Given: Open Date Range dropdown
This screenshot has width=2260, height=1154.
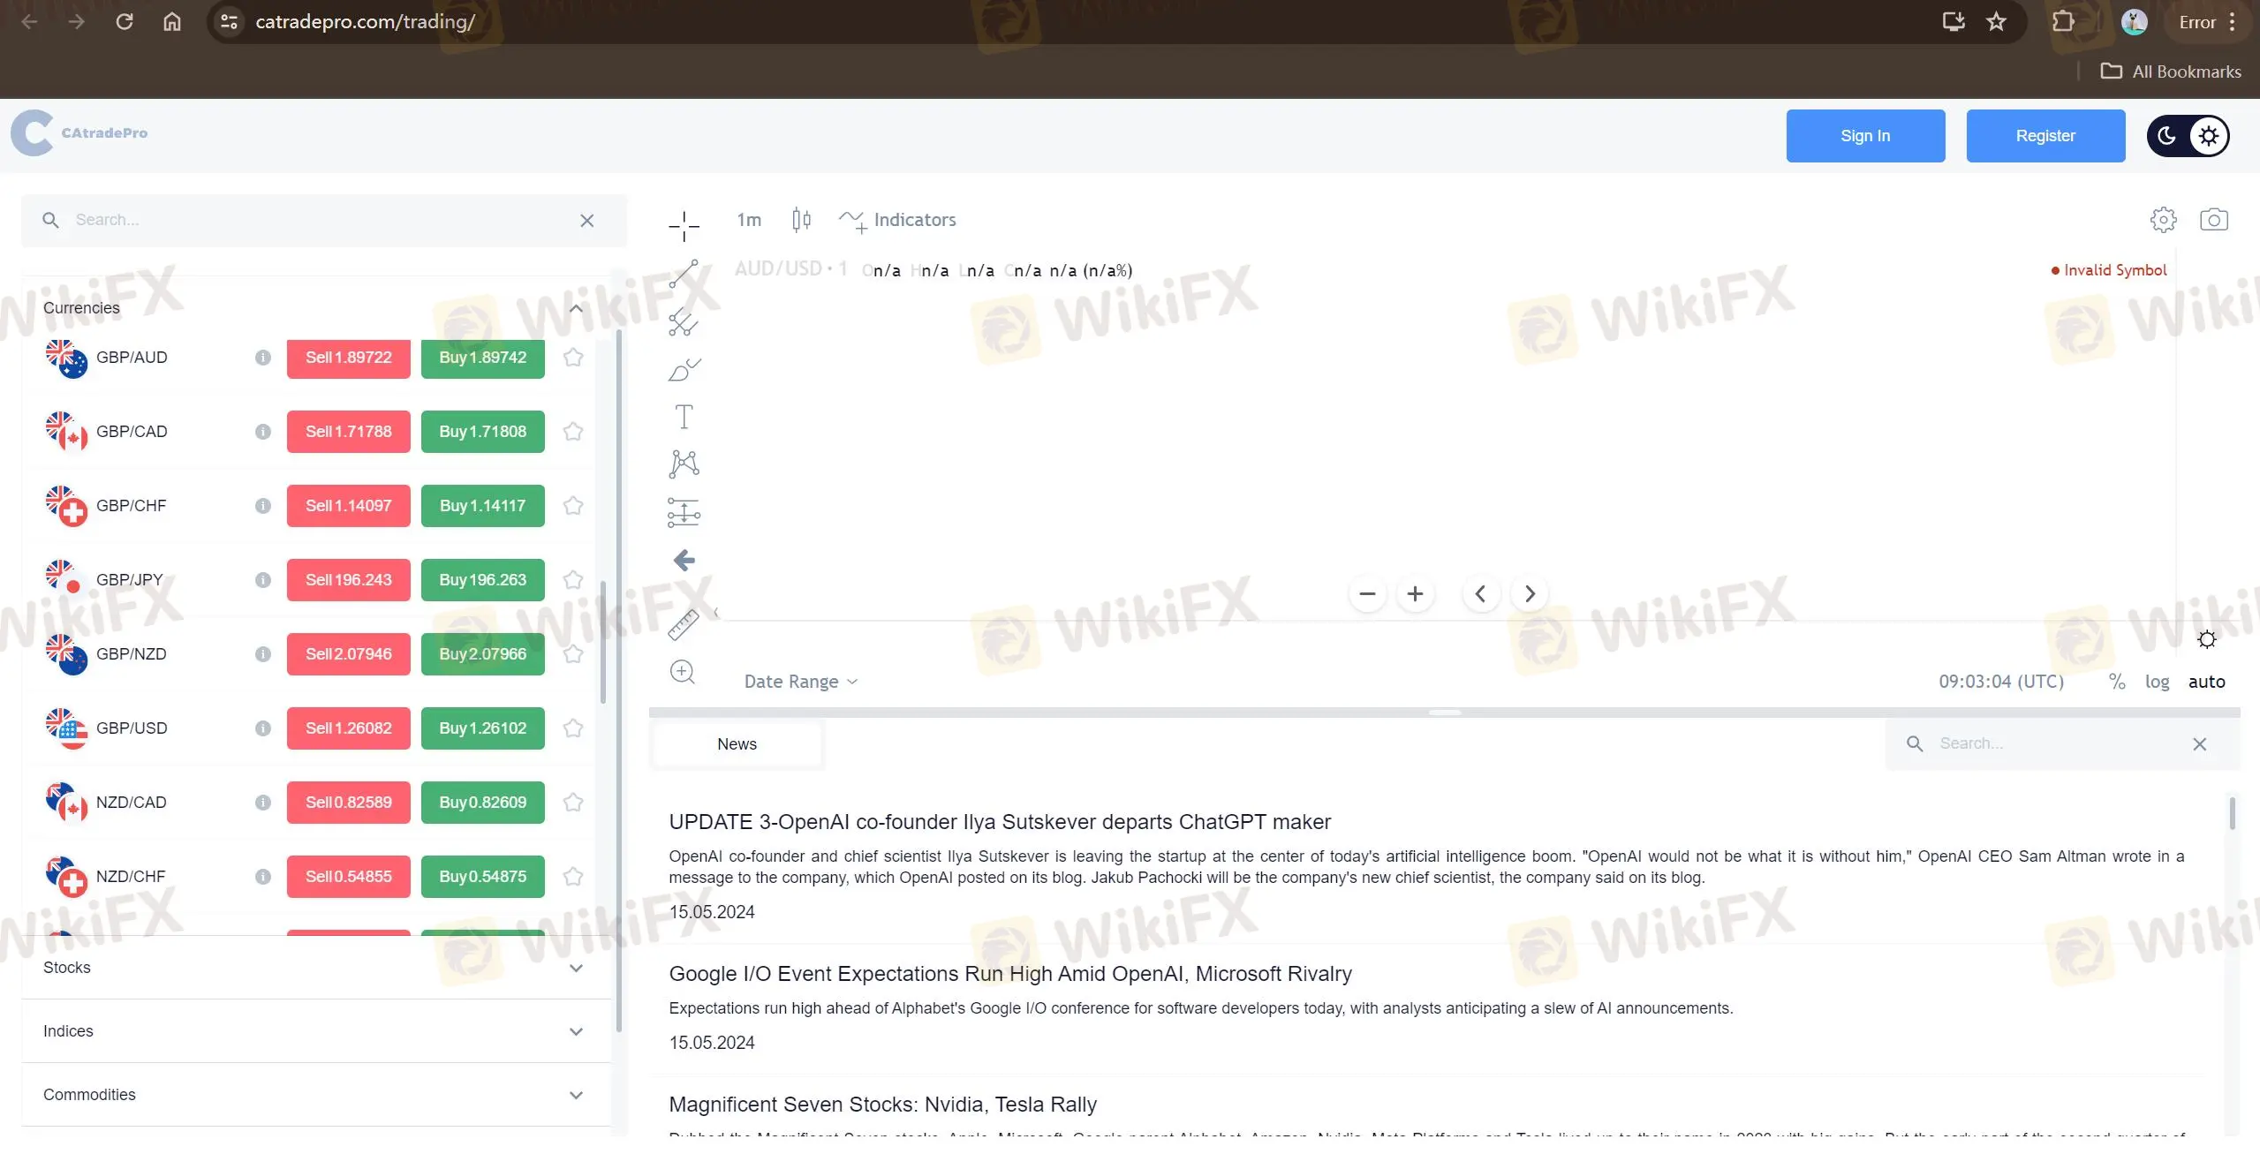Looking at the screenshot, I should [799, 680].
